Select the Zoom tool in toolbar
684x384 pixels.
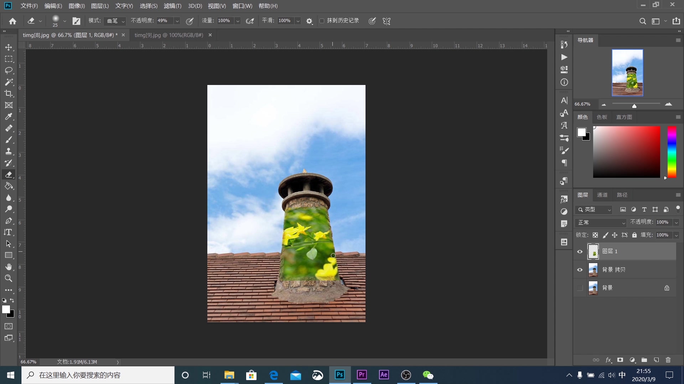tap(9, 278)
